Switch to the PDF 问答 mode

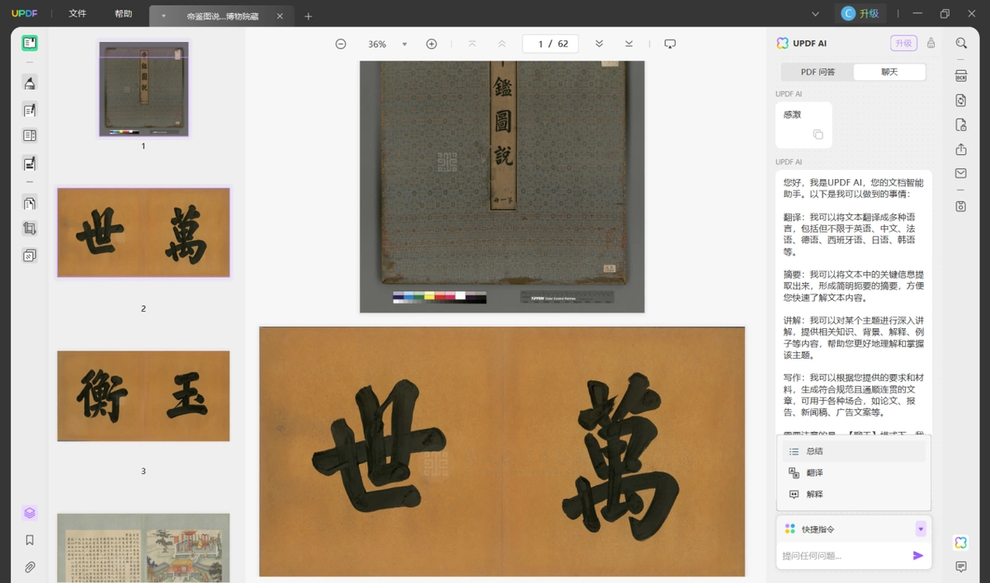(x=818, y=72)
